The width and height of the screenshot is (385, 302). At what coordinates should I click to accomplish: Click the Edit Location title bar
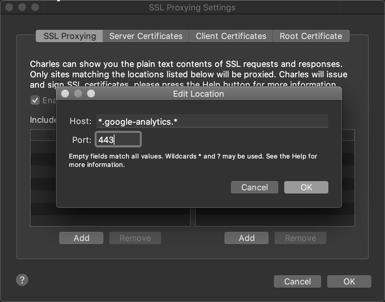point(198,94)
